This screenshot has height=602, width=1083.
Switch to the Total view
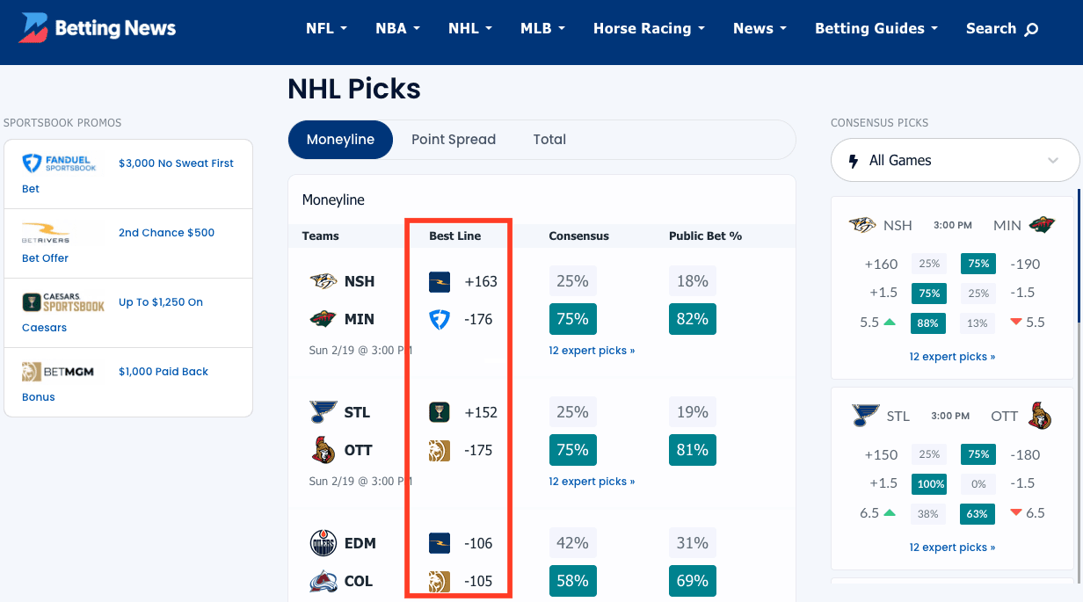(x=549, y=140)
